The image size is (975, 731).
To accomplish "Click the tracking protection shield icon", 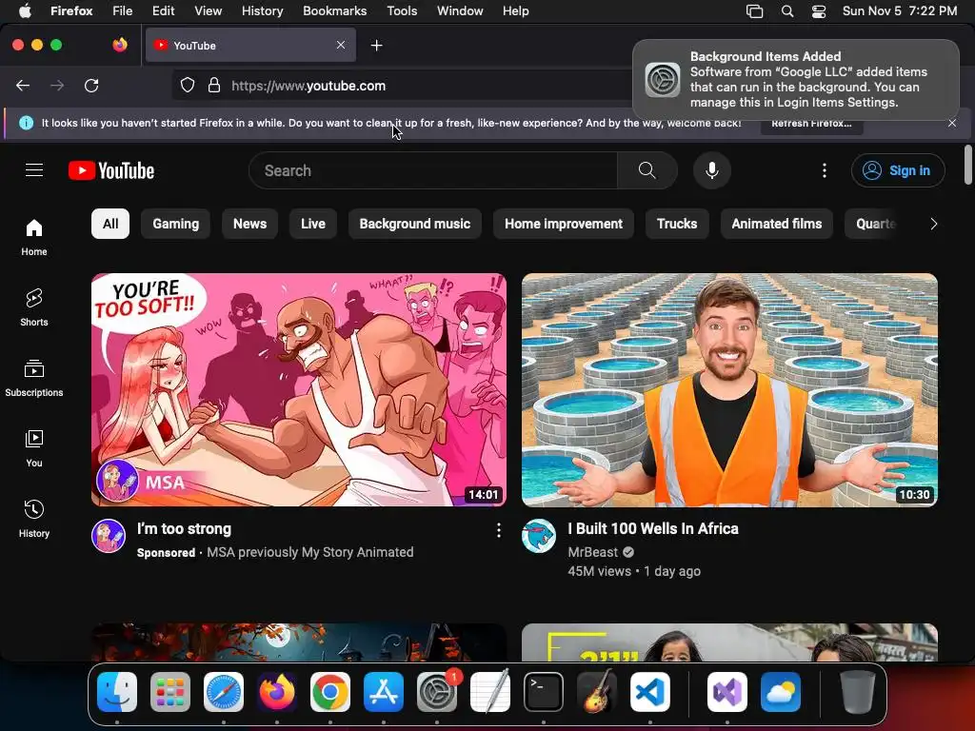I will click(188, 85).
